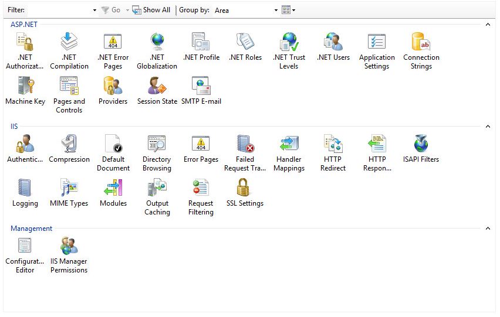Open Configuration Editor feature
Image resolution: width=500 pixels, height=317 pixels.
pyautogui.click(x=25, y=255)
